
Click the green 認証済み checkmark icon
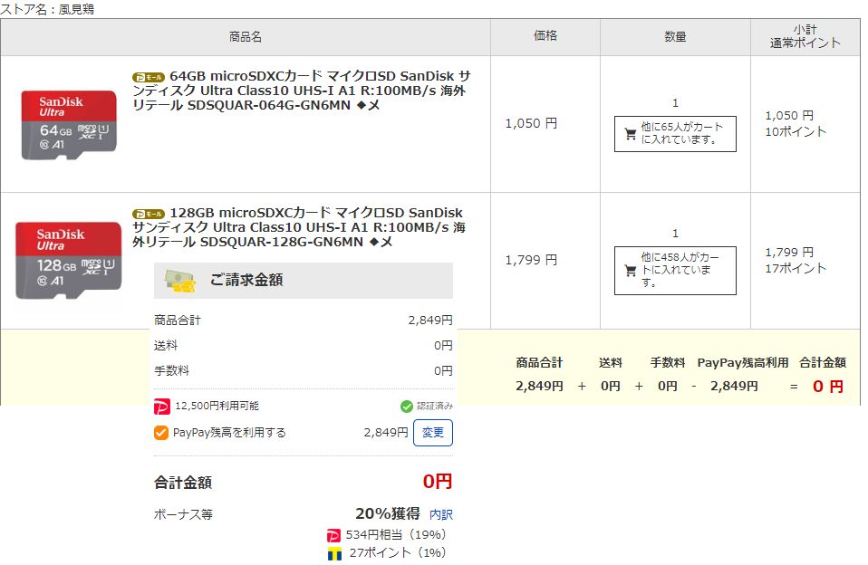click(x=407, y=407)
